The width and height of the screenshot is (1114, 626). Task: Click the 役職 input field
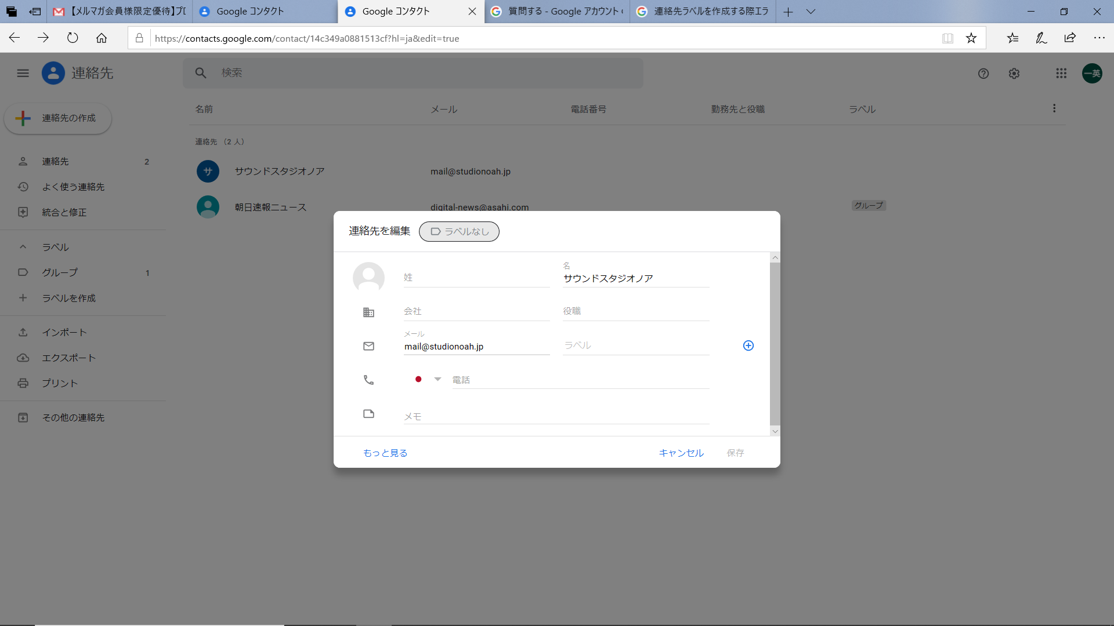(x=636, y=311)
